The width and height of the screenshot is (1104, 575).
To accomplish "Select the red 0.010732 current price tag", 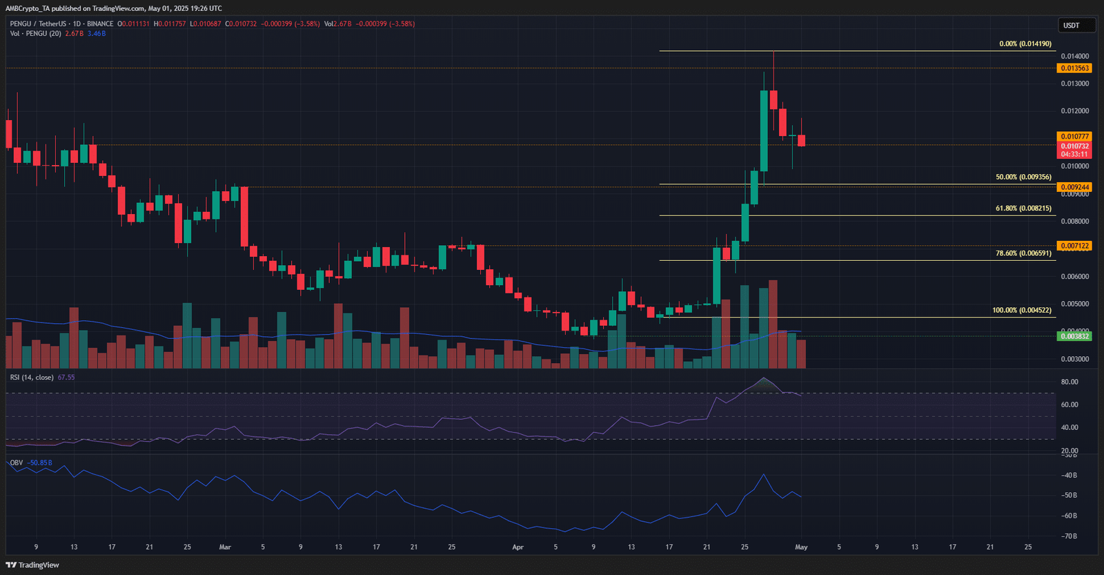I will tap(1074, 146).
